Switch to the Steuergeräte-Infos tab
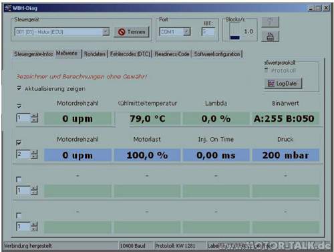Screen dimensions: 334x252 pyautogui.click(x=33, y=54)
